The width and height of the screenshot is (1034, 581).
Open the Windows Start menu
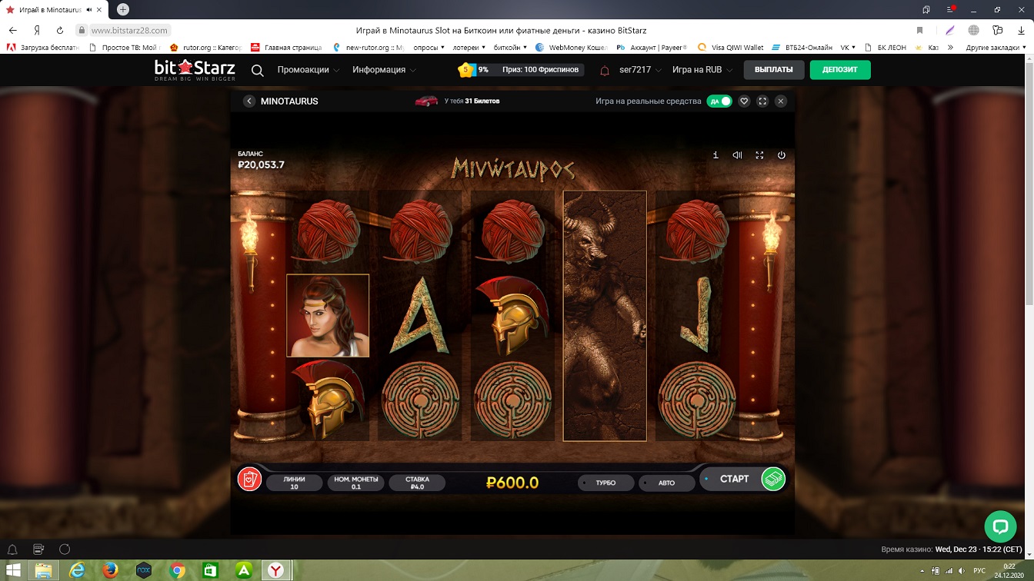click(x=14, y=570)
